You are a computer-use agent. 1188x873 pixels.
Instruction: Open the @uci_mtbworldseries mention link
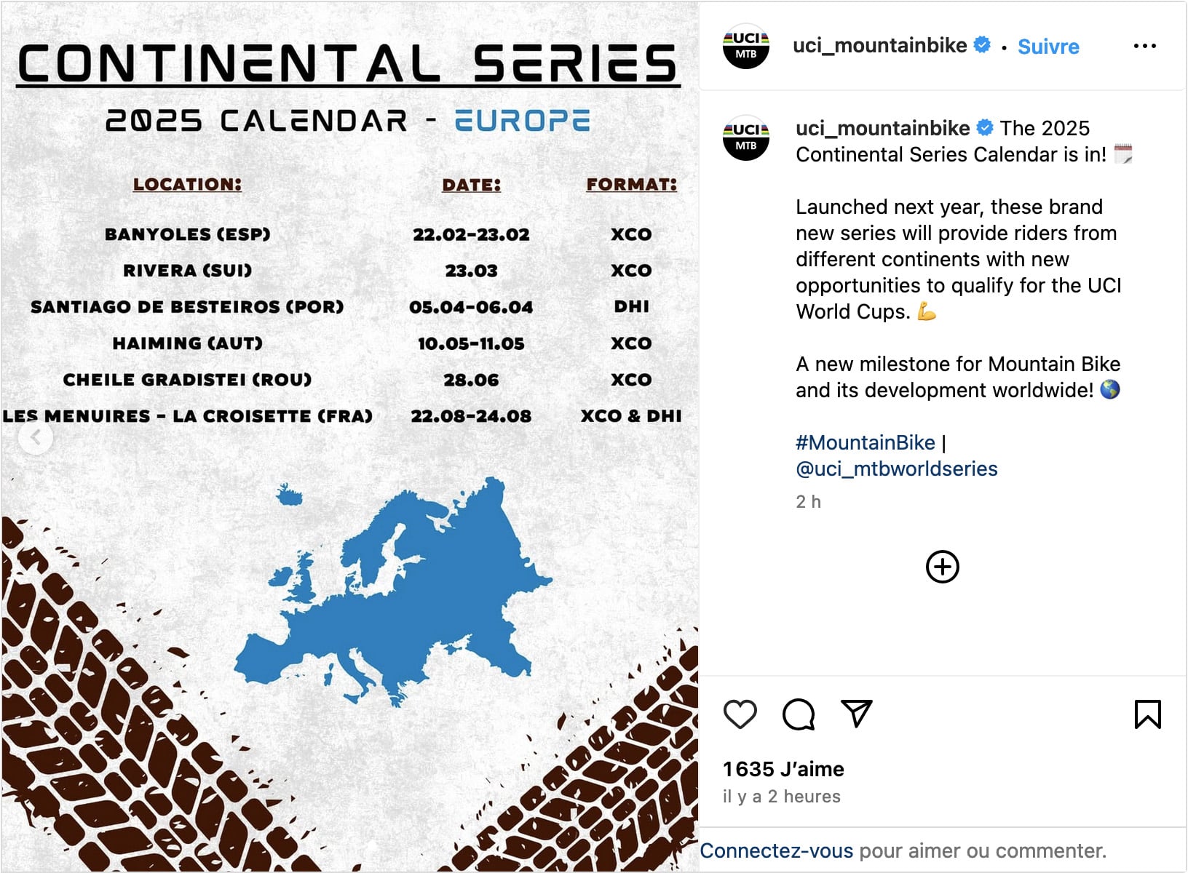pyautogui.click(x=896, y=469)
